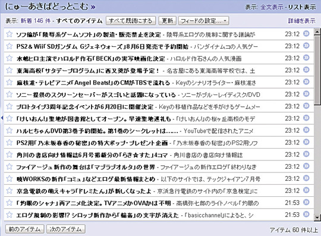Open original page arrow for 暁WORKS item

(306, 178)
